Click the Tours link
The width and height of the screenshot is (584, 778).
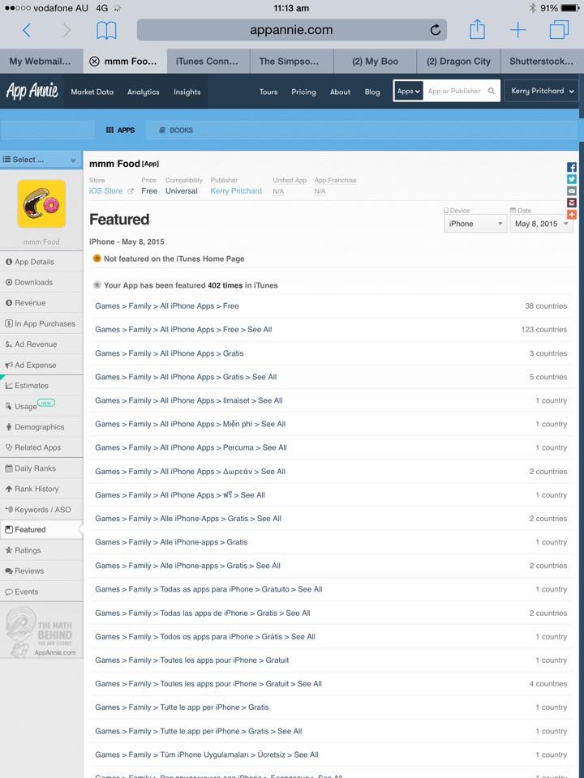click(268, 92)
